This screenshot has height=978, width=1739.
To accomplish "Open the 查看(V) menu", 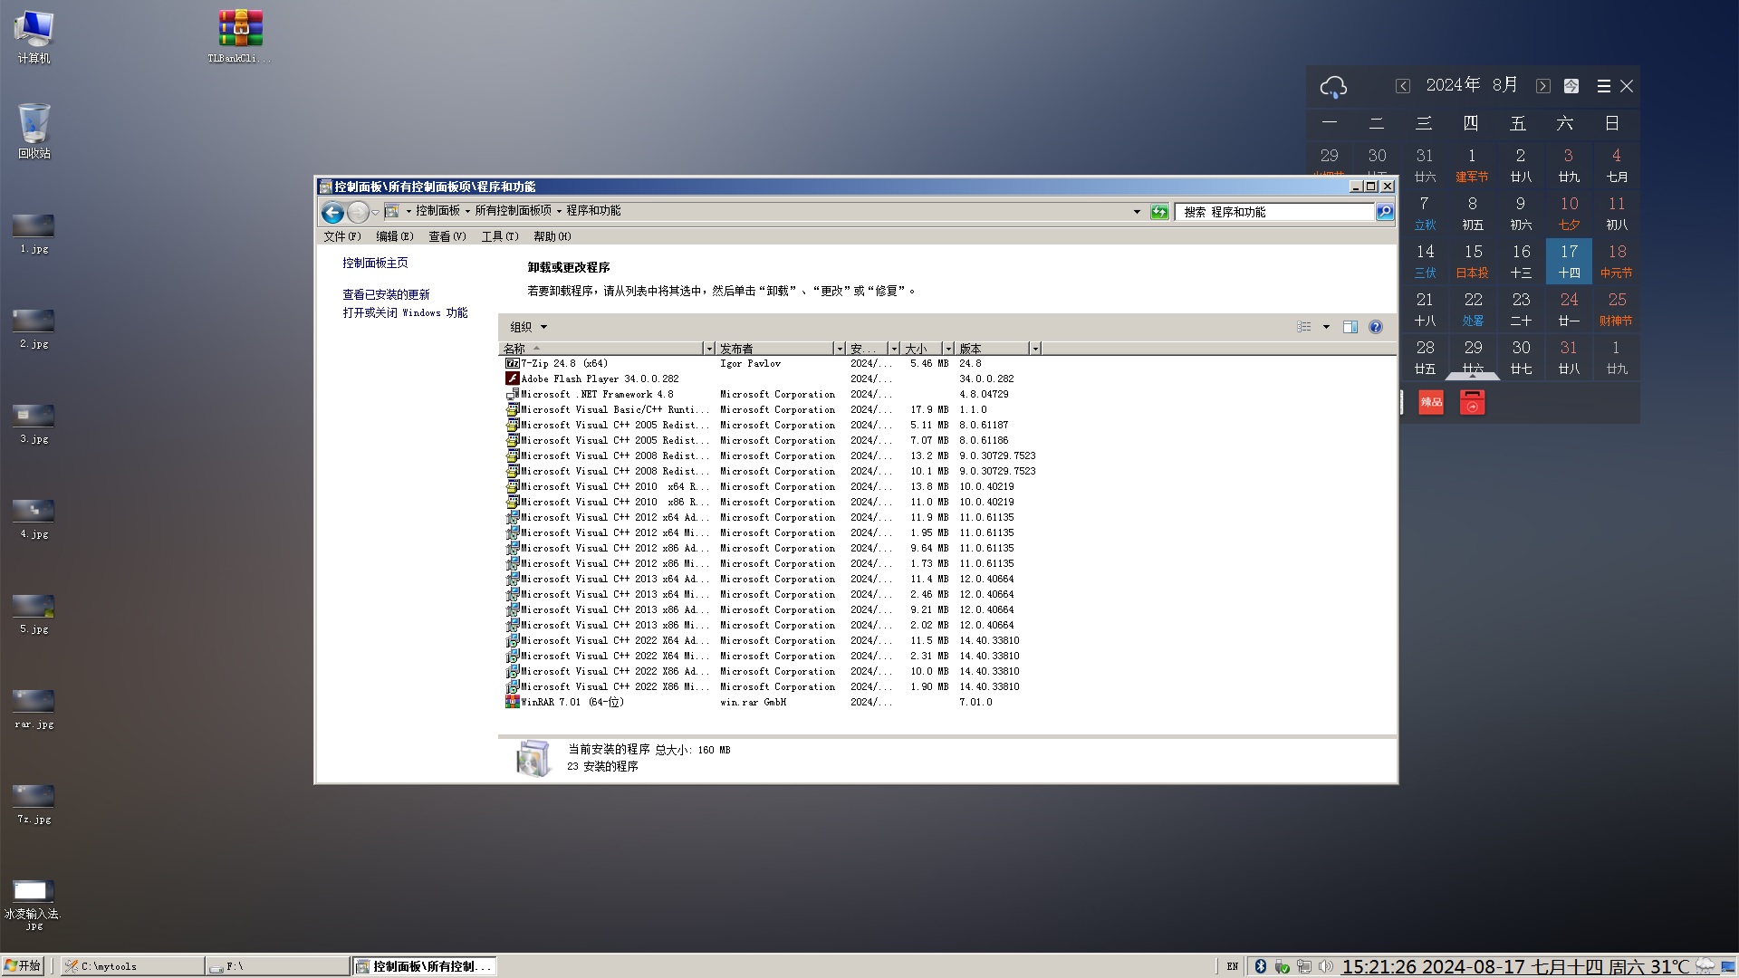I will (447, 236).
